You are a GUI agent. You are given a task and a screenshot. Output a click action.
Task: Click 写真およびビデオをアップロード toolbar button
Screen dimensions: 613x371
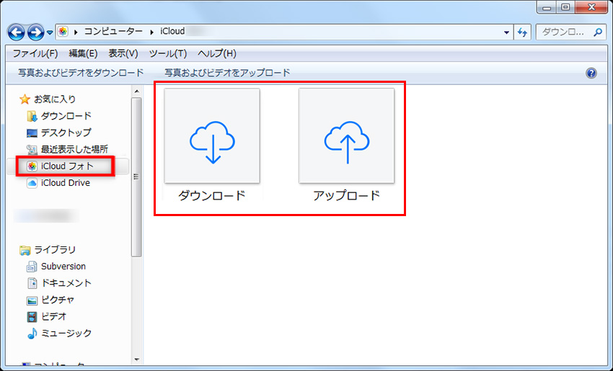[x=227, y=73]
